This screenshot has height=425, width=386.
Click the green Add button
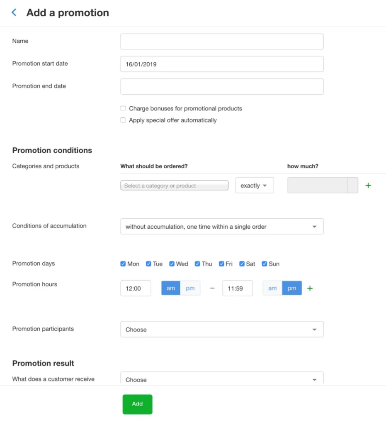tap(137, 404)
